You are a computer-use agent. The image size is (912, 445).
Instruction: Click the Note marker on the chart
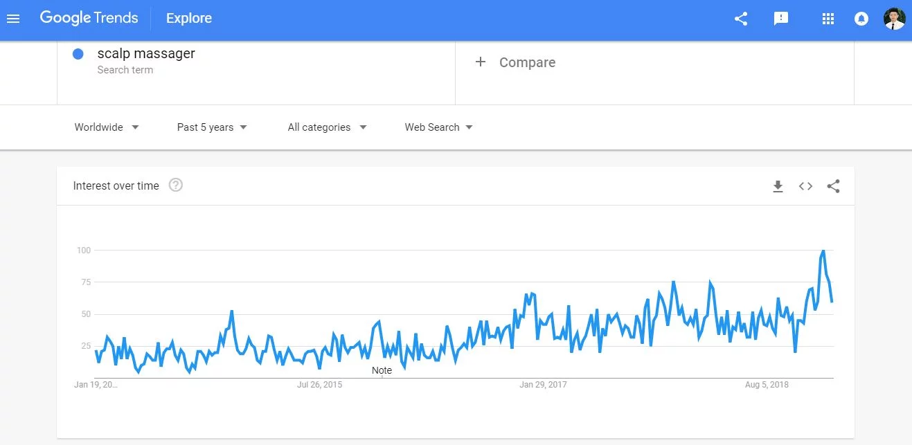[382, 370]
